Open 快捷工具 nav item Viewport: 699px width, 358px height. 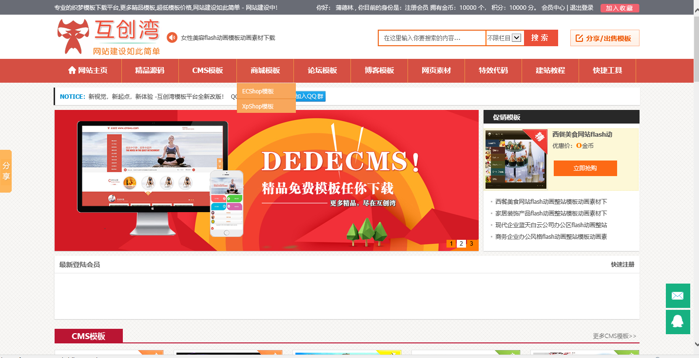pos(607,71)
